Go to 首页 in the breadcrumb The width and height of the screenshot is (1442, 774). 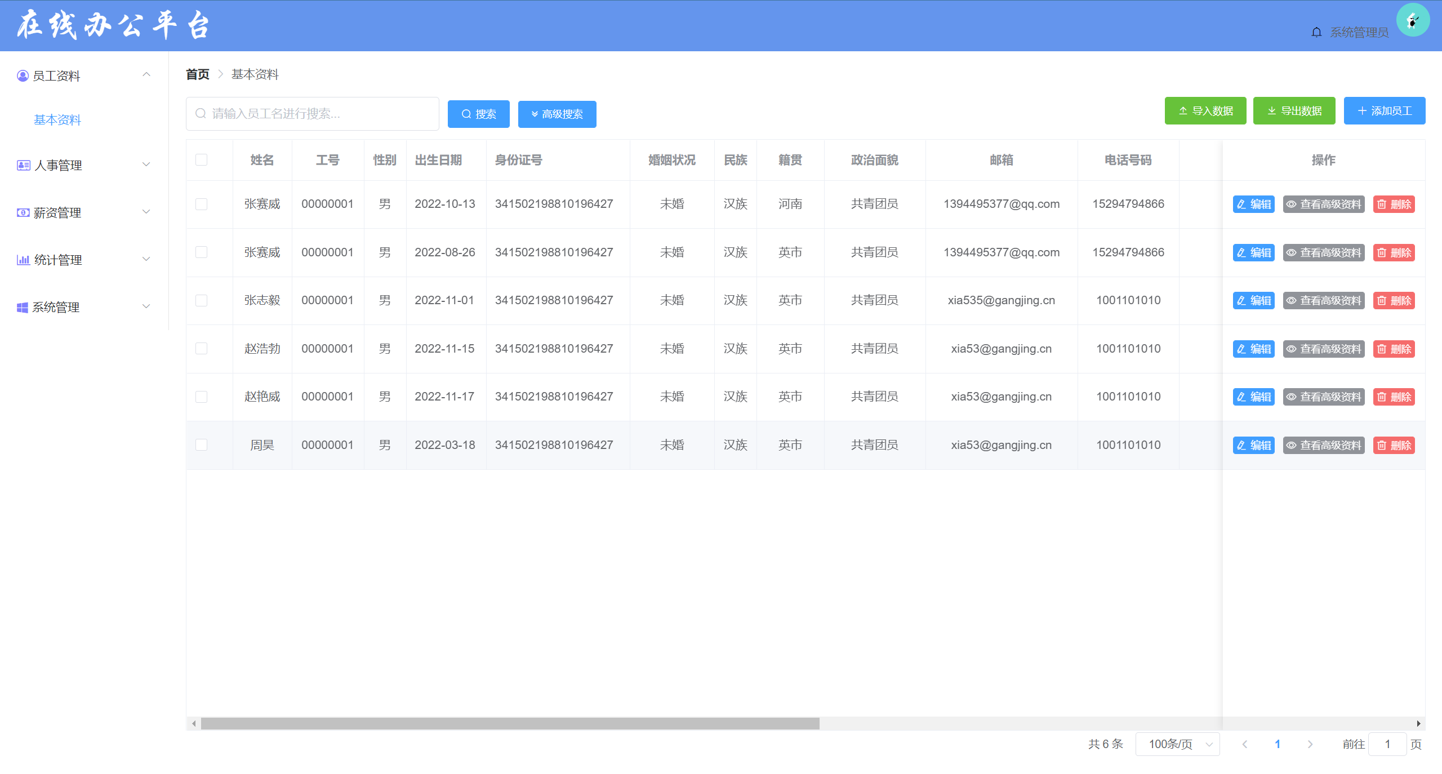197,74
